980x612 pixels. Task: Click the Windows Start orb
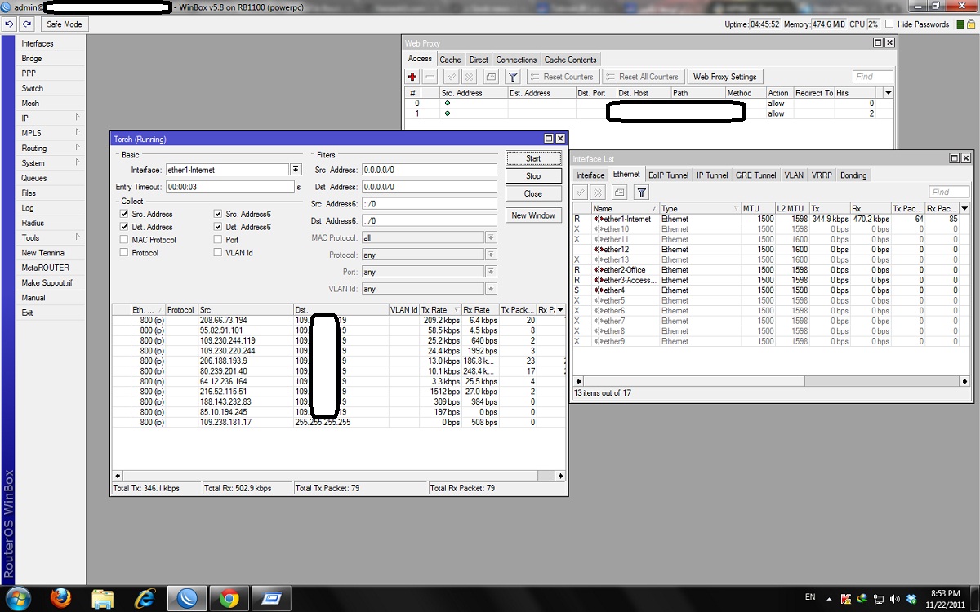pyautogui.click(x=18, y=598)
